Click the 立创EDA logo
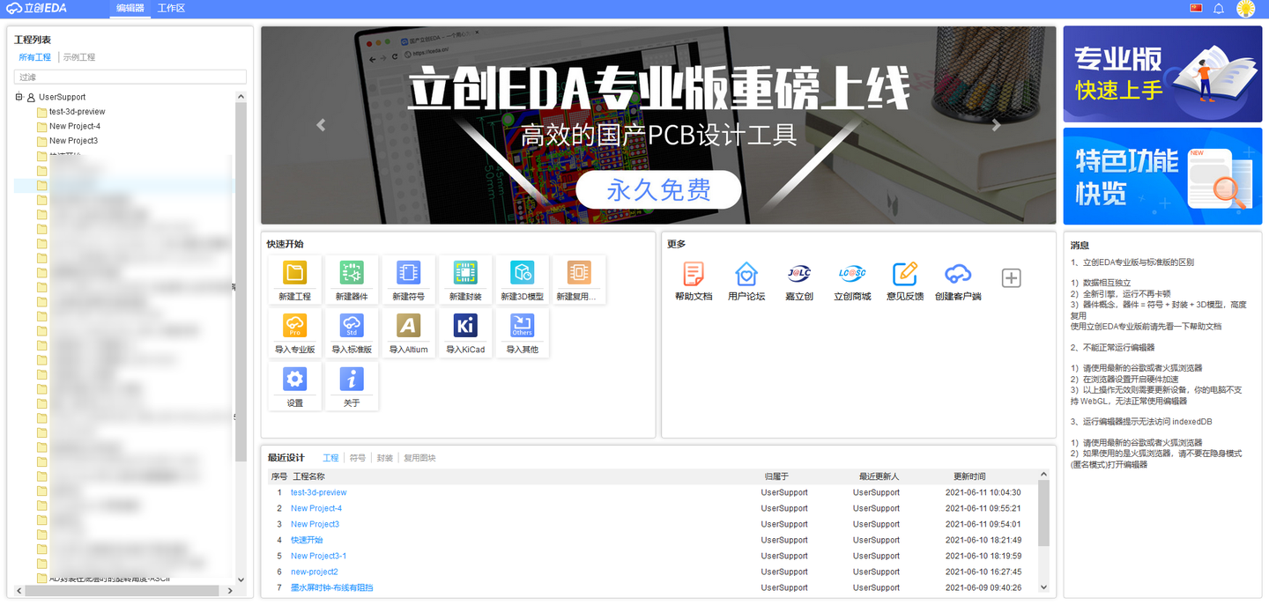1269x605 pixels. [36, 8]
